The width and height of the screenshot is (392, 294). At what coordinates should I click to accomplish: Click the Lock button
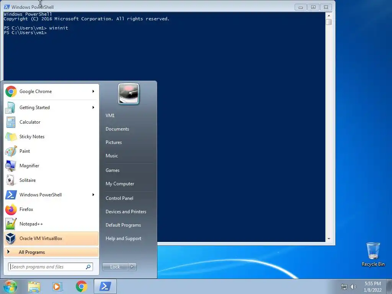click(115, 267)
